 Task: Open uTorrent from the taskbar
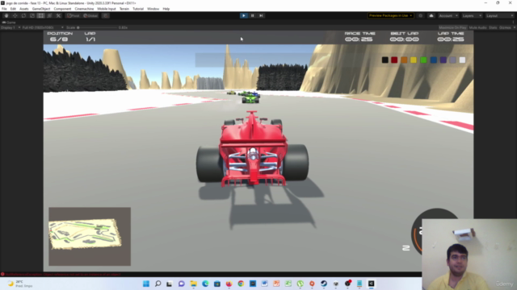[x=300, y=284]
